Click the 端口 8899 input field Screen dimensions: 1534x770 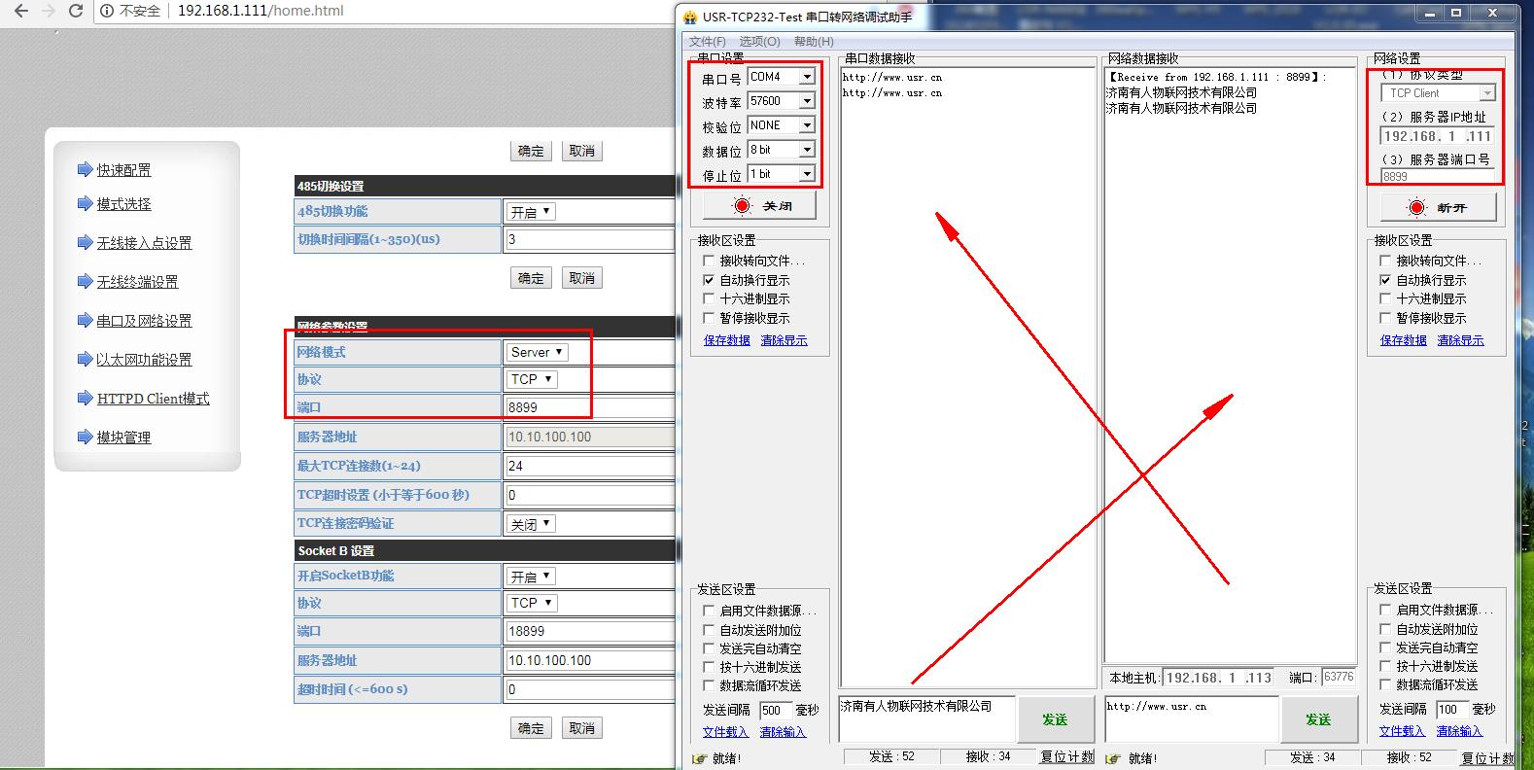[x=588, y=407]
